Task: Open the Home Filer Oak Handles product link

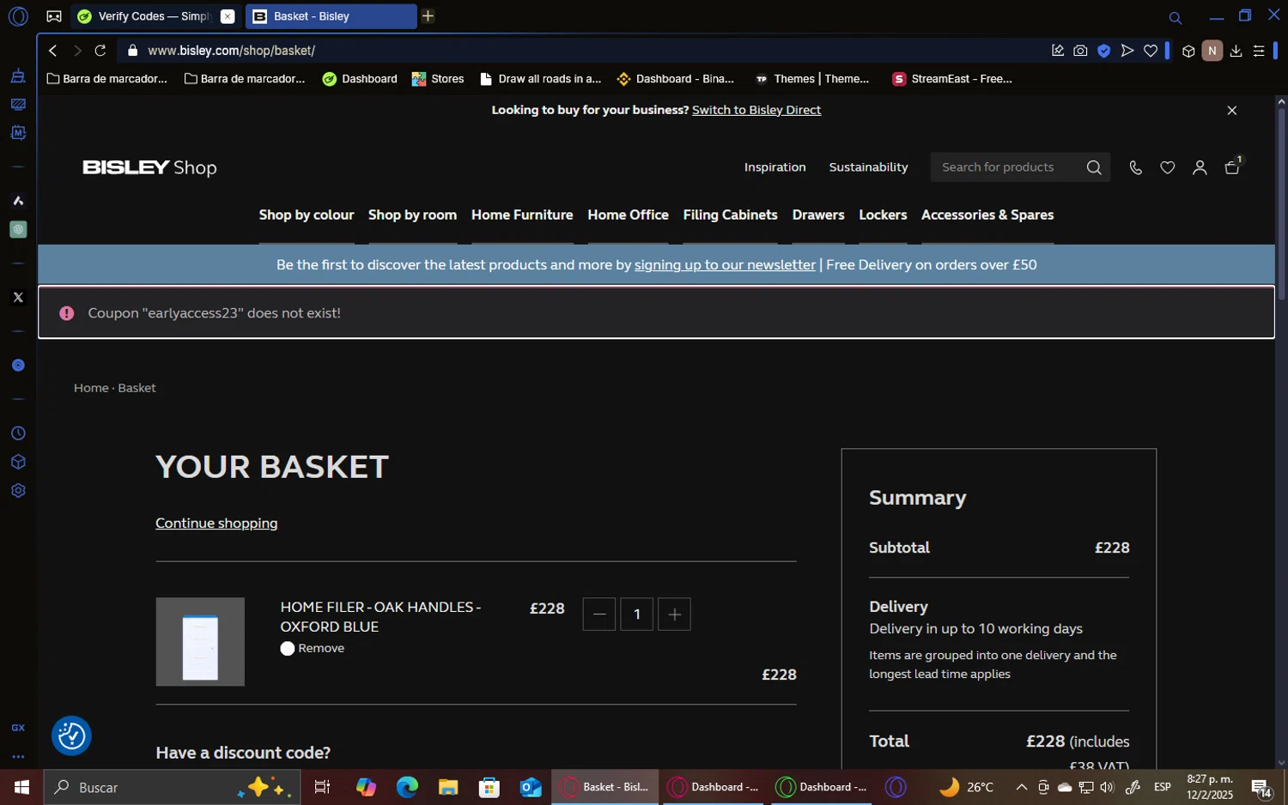Action: (380, 617)
